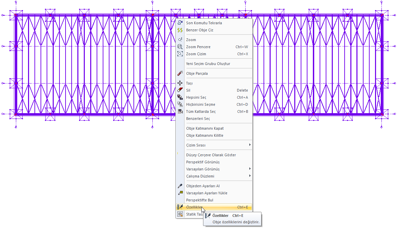Open the Varsayılan Görünüş submenu

tap(214, 169)
